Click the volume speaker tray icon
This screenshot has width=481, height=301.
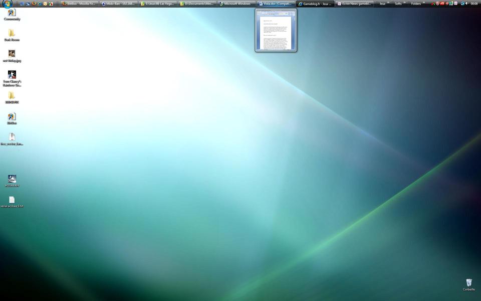466,4
